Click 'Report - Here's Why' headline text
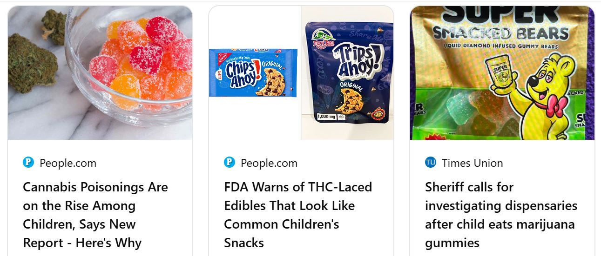Viewport: 601px width, 256px height. (x=82, y=243)
